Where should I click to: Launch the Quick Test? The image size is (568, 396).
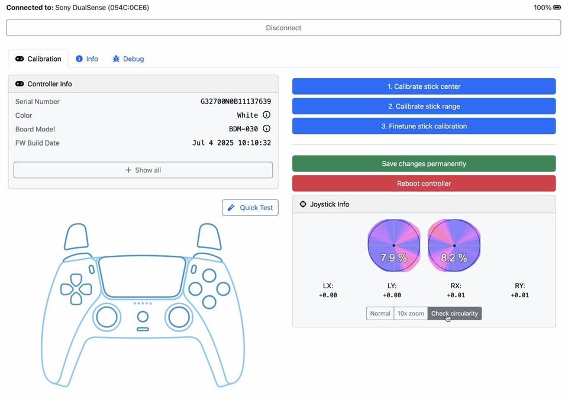click(x=250, y=208)
